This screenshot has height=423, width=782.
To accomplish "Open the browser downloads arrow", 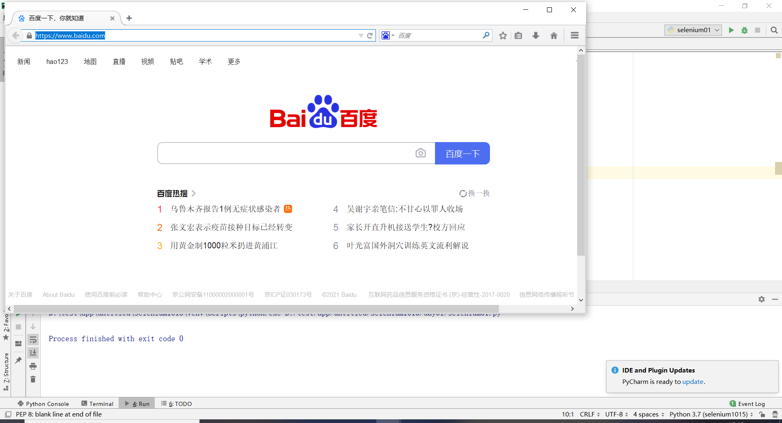I will [x=536, y=35].
